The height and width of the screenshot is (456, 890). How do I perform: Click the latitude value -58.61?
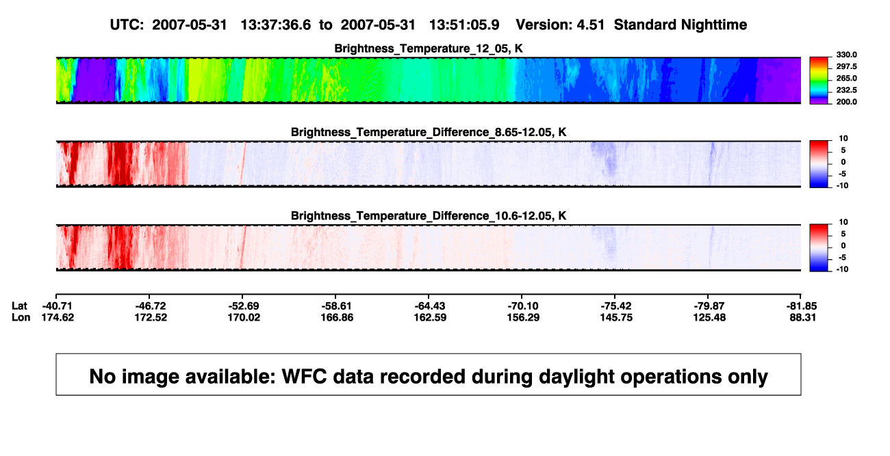pyautogui.click(x=336, y=305)
